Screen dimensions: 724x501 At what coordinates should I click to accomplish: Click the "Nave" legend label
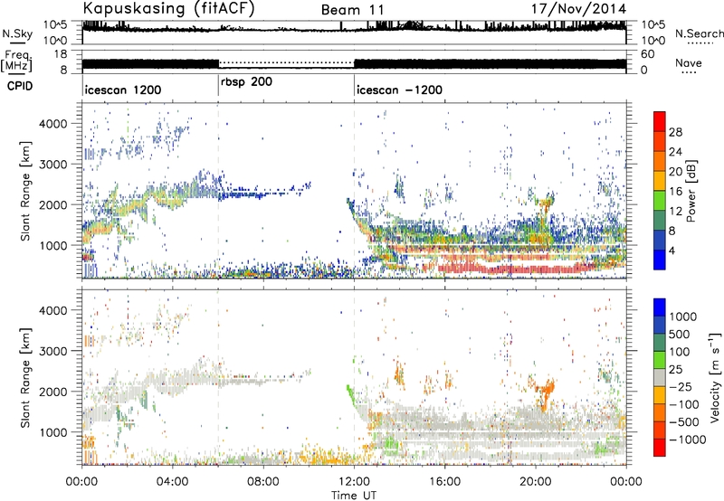[x=688, y=63]
